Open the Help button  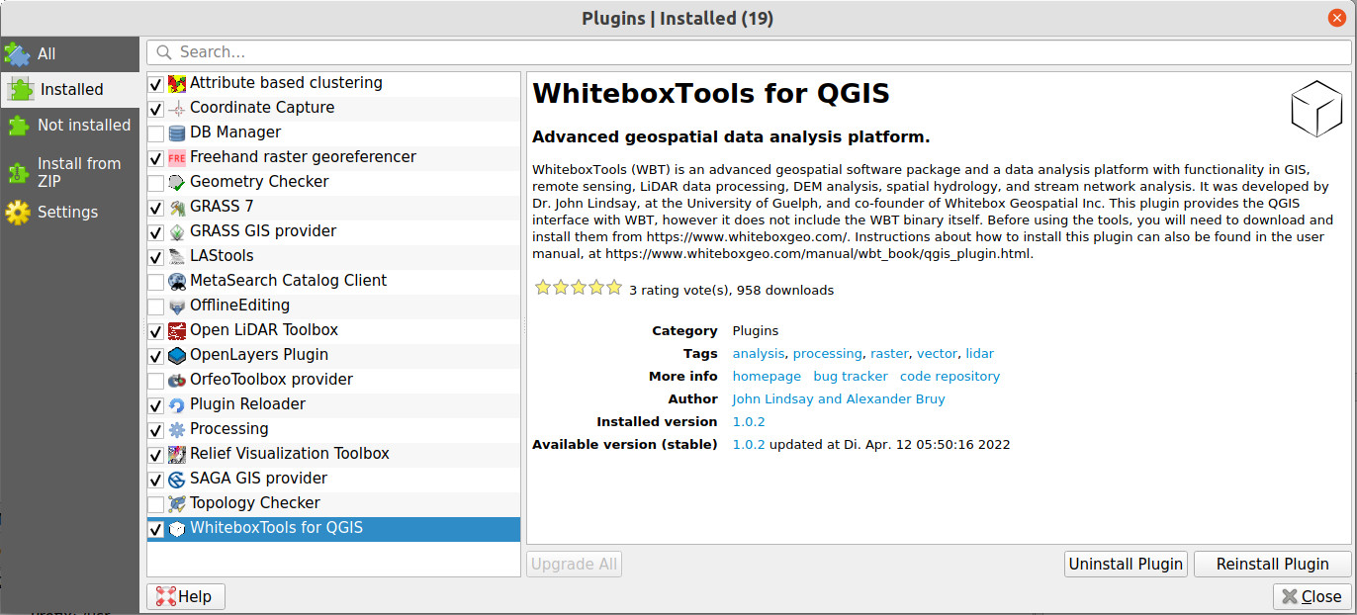pos(186,596)
